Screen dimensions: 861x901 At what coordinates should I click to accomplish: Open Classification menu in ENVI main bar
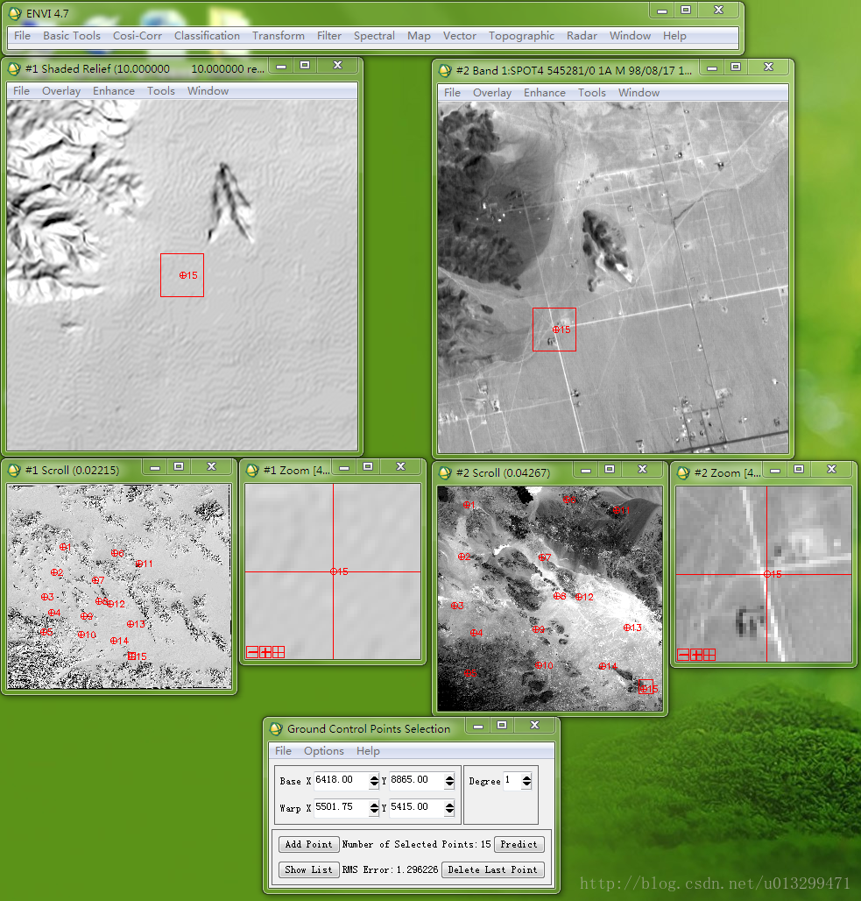point(207,36)
